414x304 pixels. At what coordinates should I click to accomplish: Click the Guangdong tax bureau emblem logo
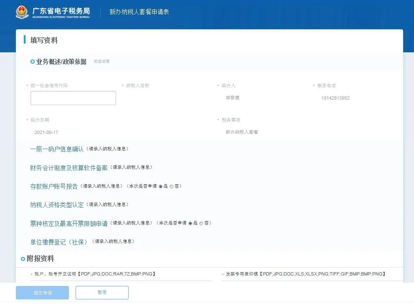[x=22, y=12]
